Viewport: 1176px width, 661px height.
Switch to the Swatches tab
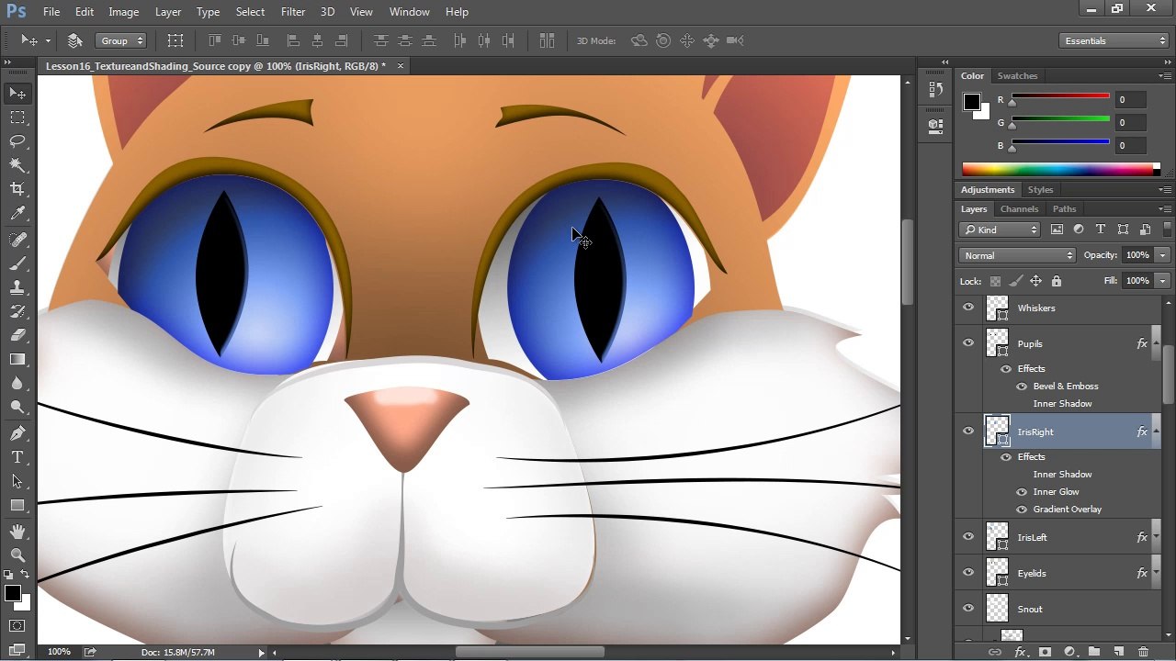tap(1017, 76)
